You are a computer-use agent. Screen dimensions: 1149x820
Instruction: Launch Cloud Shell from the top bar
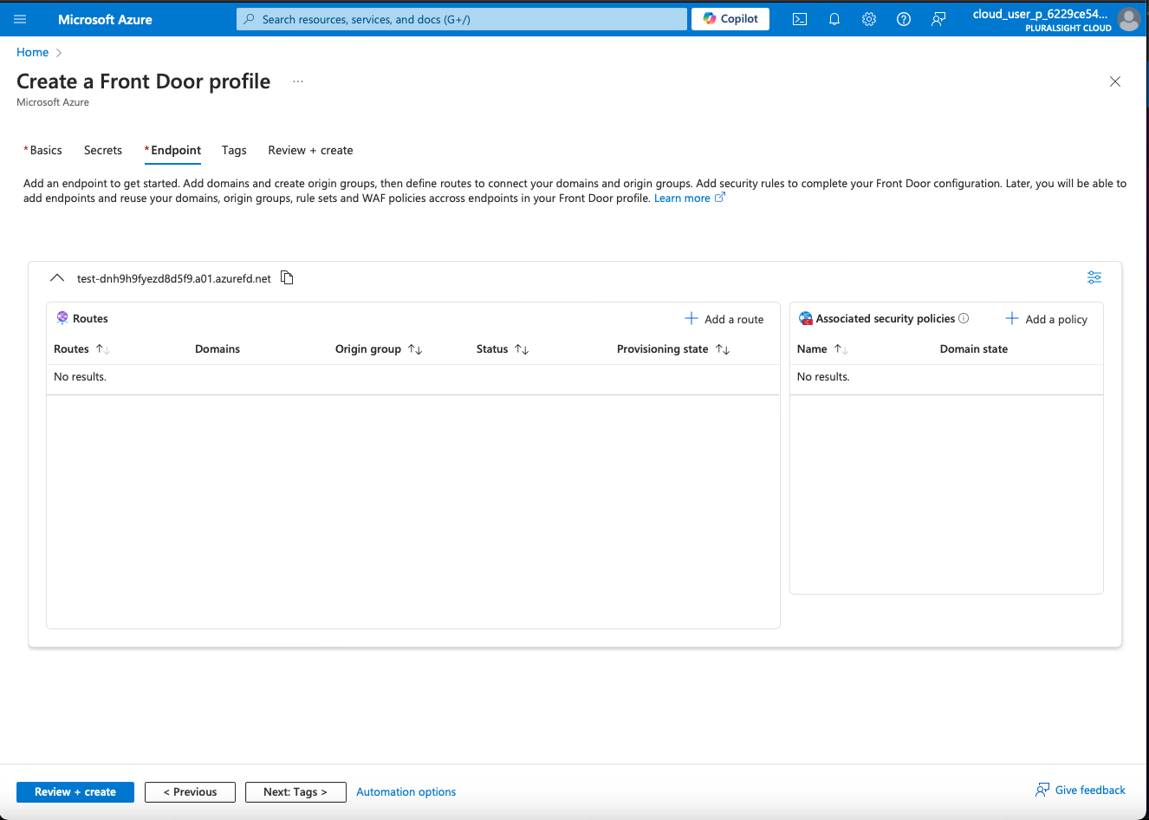point(800,19)
